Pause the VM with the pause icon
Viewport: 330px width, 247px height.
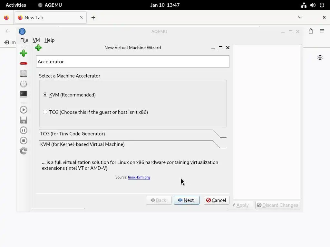[23, 130]
